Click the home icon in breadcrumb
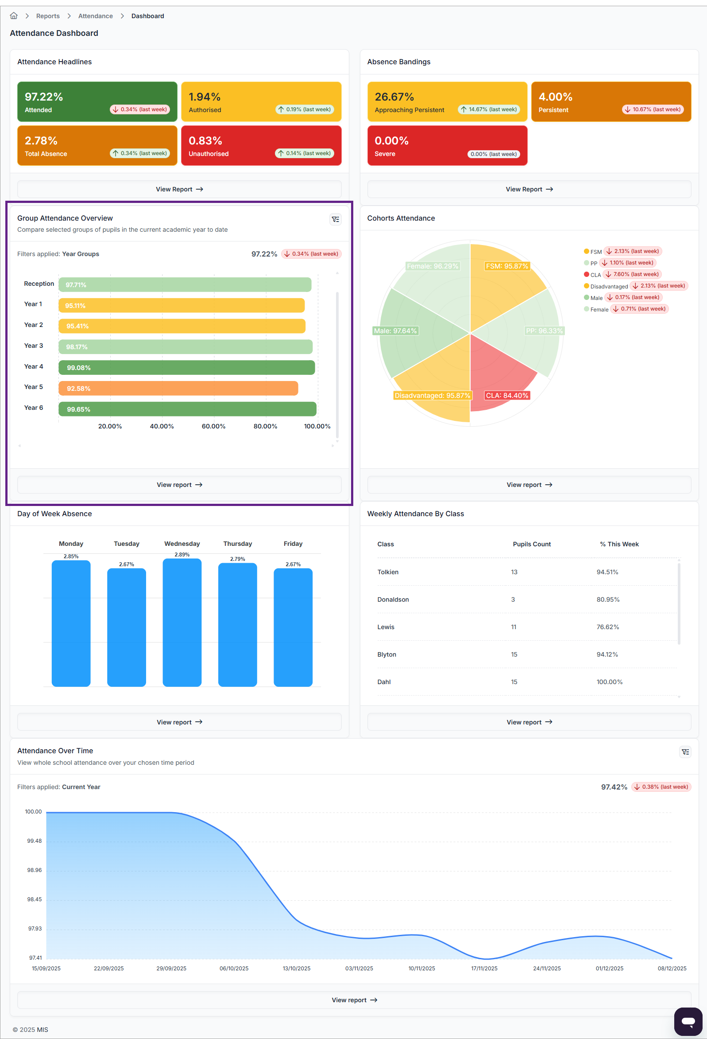The width and height of the screenshot is (707, 1039). pos(14,16)
